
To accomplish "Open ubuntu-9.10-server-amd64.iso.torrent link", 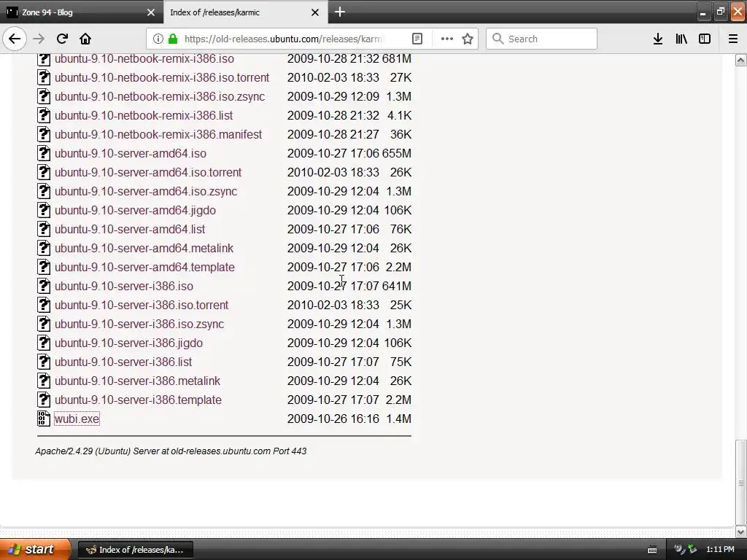I will tap(148, 172).
